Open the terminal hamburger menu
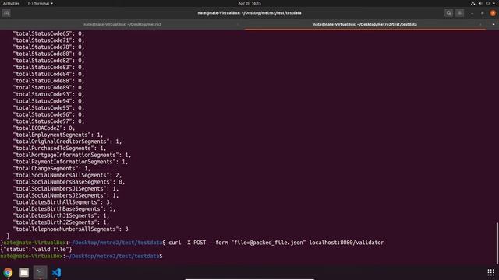Screen dimensions: 499x280 coord(460,13)
